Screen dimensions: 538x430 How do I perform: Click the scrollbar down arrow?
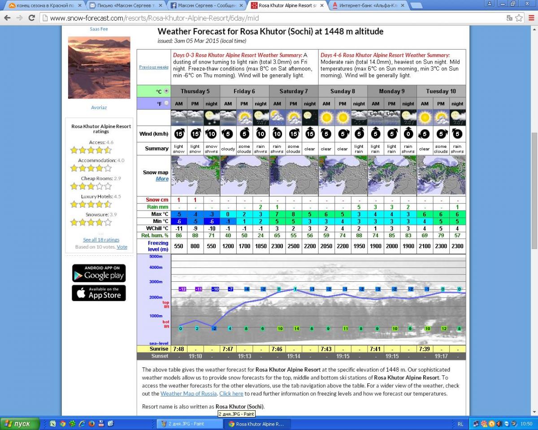(x=534, y=413)
